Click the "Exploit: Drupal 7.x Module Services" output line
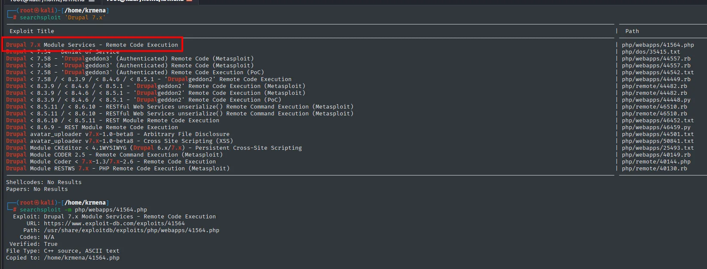Screen dimensions: 707x269 pyautogui.click(x=114, y=217)
